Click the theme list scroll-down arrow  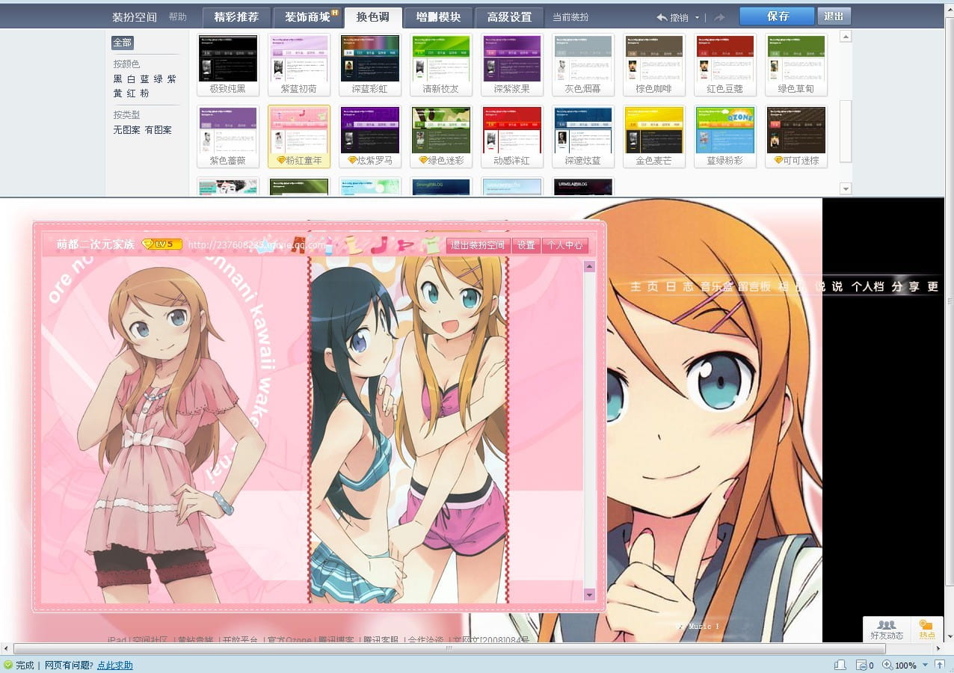pos(846,189)
